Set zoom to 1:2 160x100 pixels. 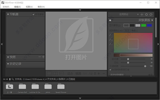[x=91, y=73]
